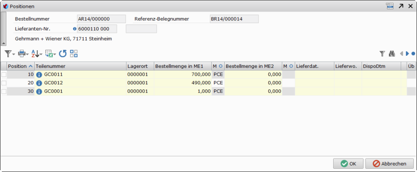The width and height of the screenshot is (417, 172).
Task: Click Bestellmenge in ME2 column header
Action: pyautogui.click(x=253, y=66)
